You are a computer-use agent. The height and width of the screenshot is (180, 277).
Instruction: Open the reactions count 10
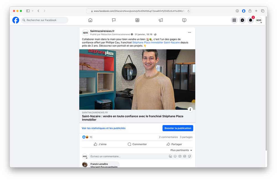(x=91, y=137)
